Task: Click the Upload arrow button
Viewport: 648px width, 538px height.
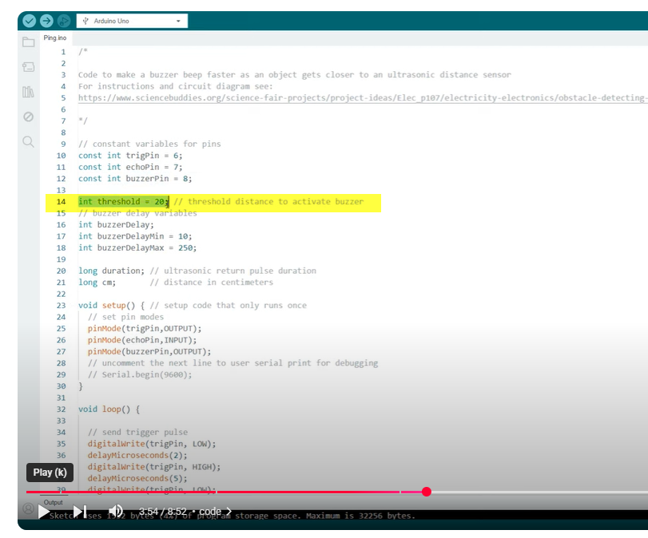Action: pos(46,21)
